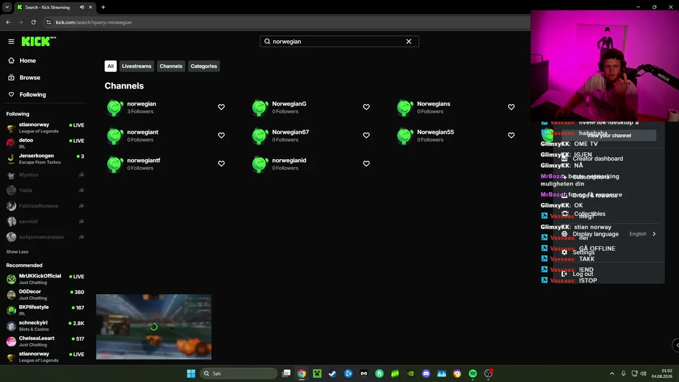
Task: Open the norwegian channel avatar
Action: coord(115,107)
